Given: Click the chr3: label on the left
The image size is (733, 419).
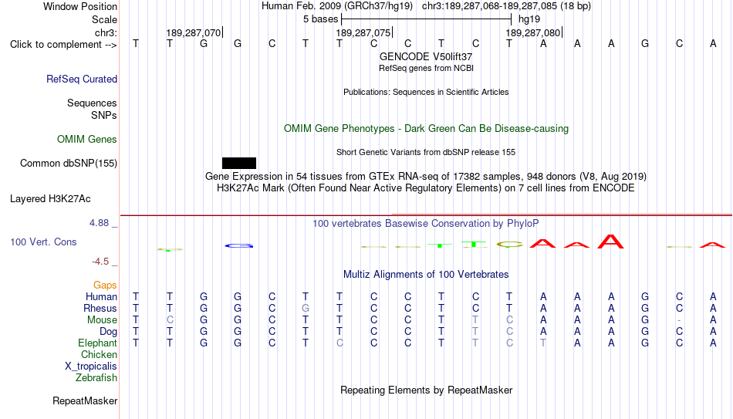Looking at the screenshot, I should pos(106,32).
